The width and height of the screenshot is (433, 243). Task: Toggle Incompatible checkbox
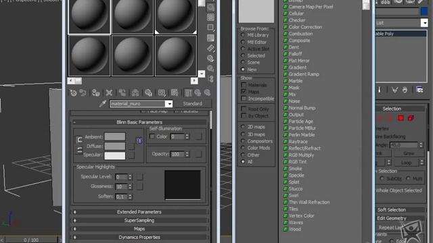(x=244, y=99)
